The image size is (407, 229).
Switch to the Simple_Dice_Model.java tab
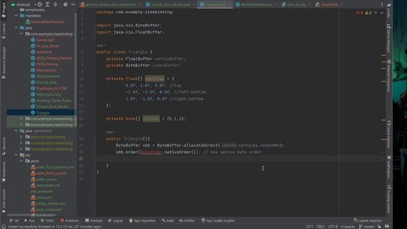(x=170, y=4)
